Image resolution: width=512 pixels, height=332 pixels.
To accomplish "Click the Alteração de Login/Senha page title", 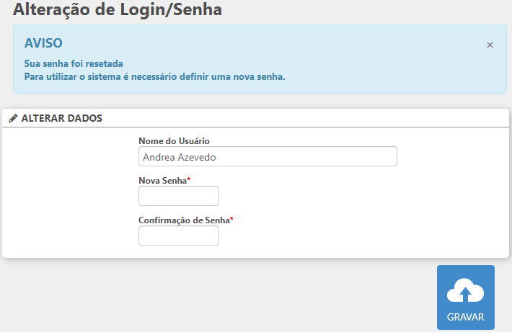I will click(118, 10).
